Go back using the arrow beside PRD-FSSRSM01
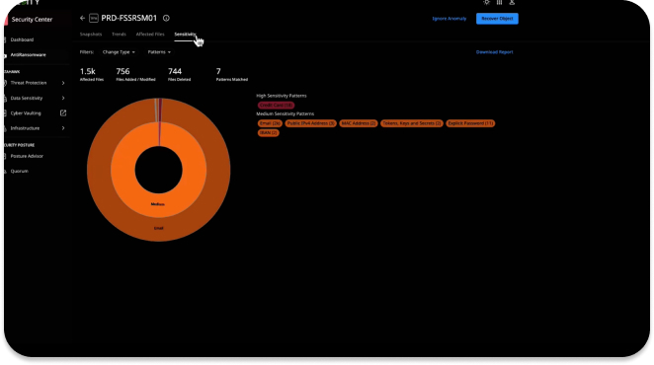Image resolution: width=654 pixels, height=365 pixels. pos(82,19)
